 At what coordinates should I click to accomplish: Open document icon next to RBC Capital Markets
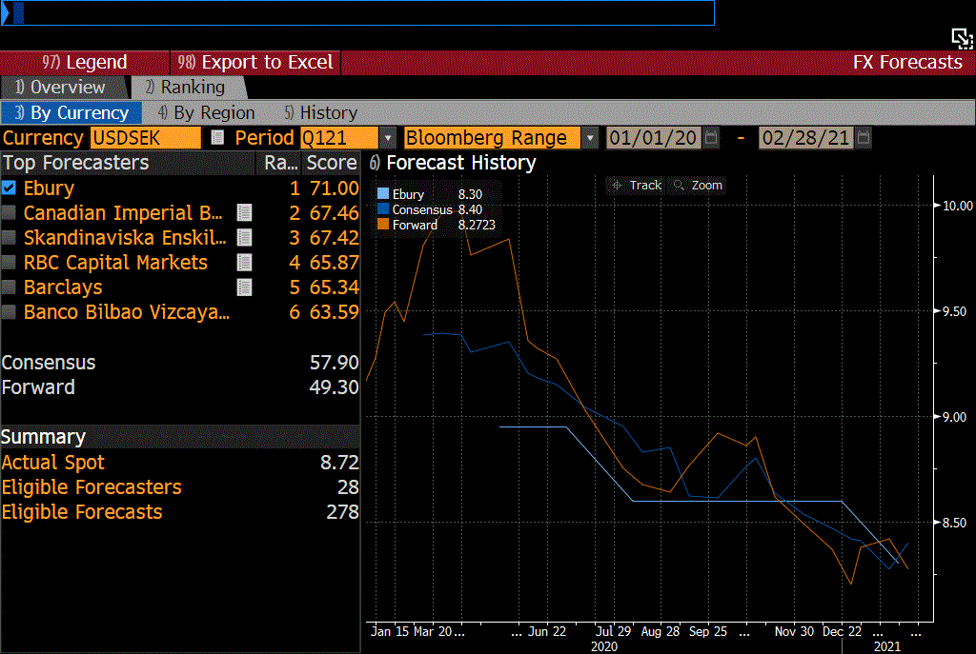pyautogui.click(x=245, y=263)
